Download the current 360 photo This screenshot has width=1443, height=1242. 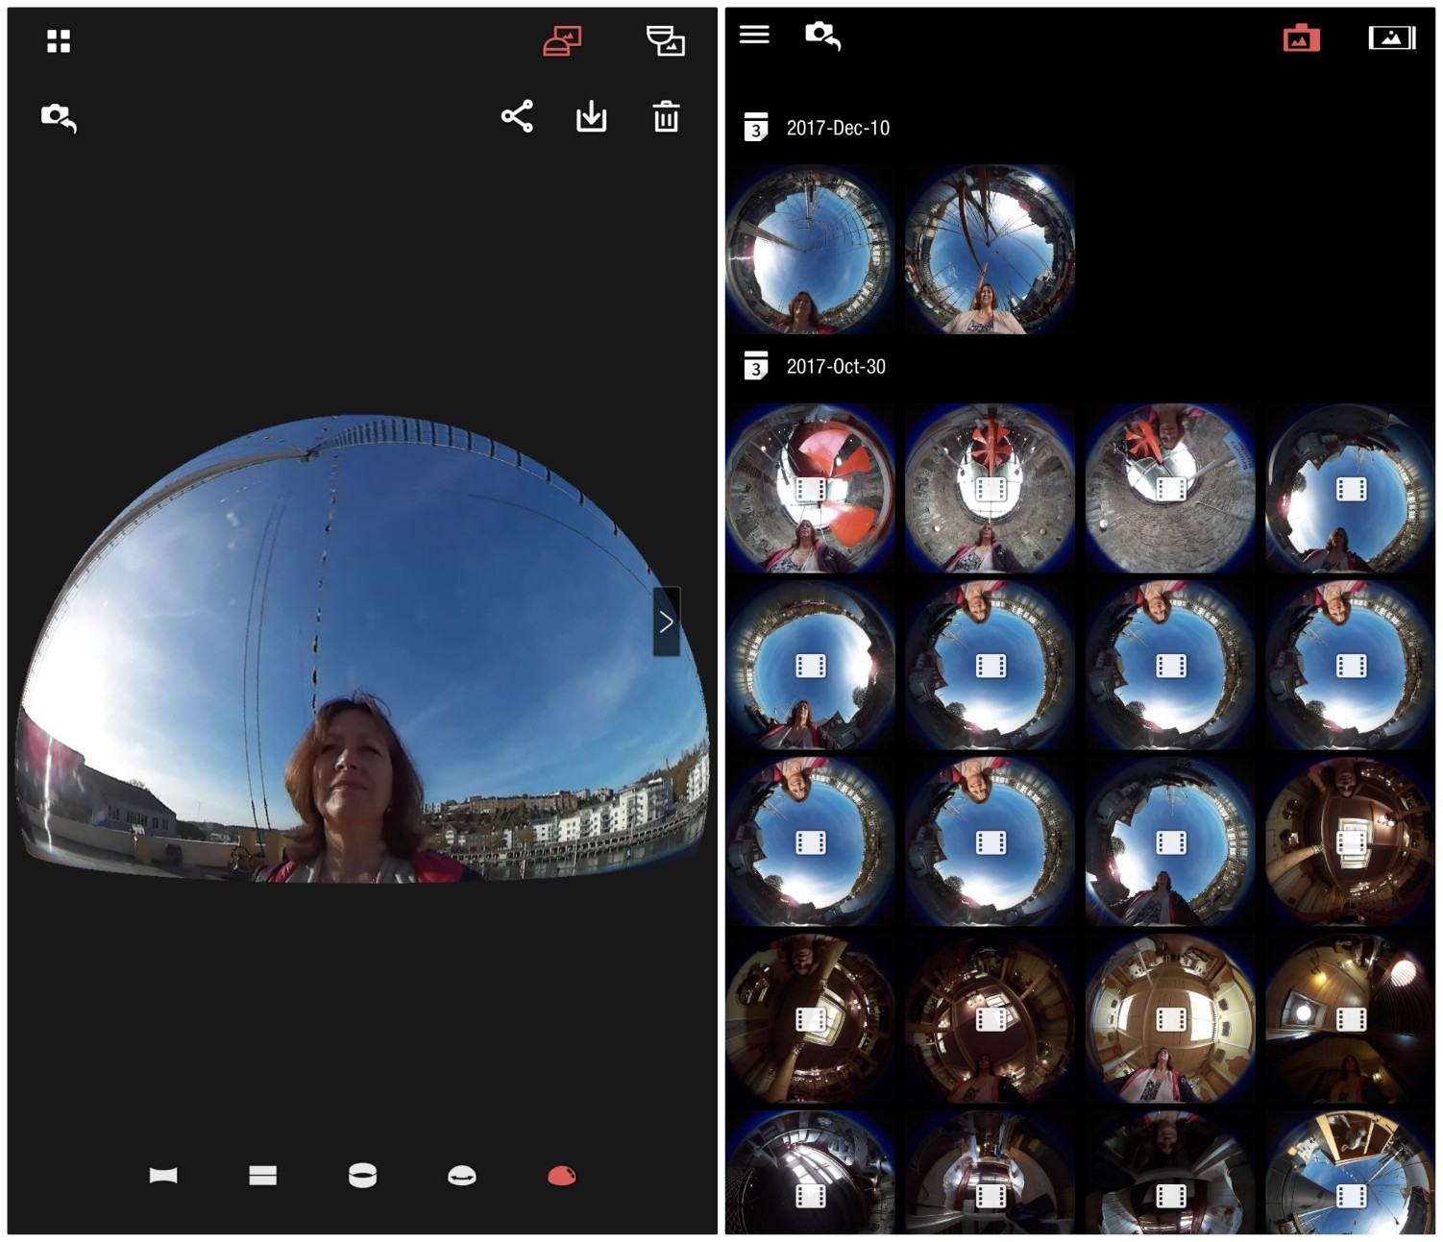tap(591, 116)
